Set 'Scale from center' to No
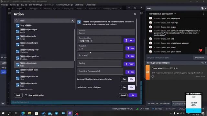 (x=132, y=87)
